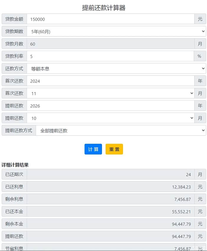Click the 已还期次 result field

(x=110, y=175)
